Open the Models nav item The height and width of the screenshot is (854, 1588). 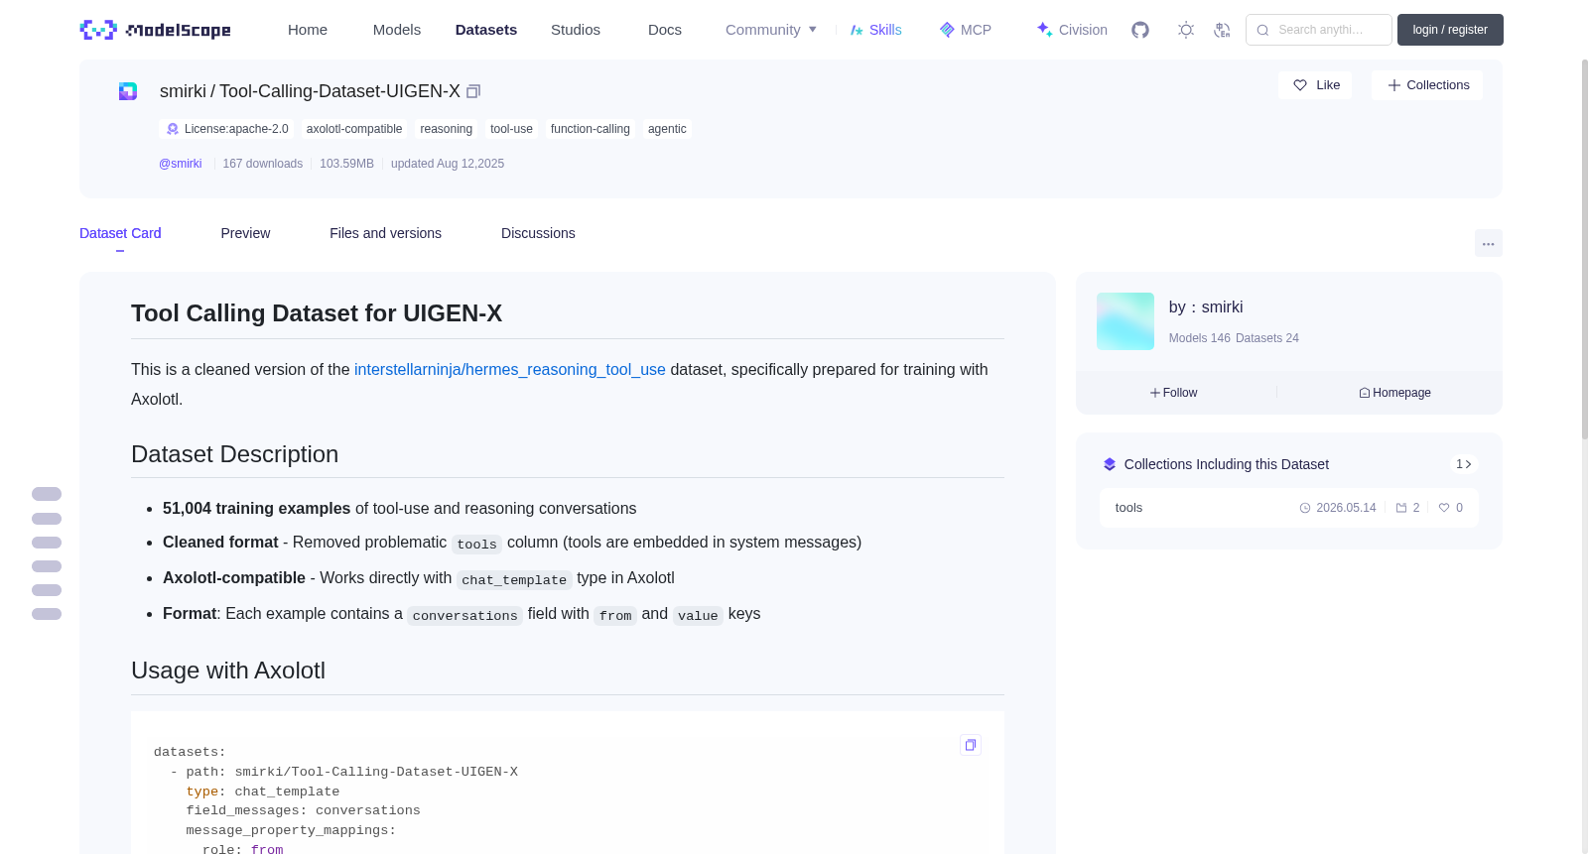coord(397,30)
